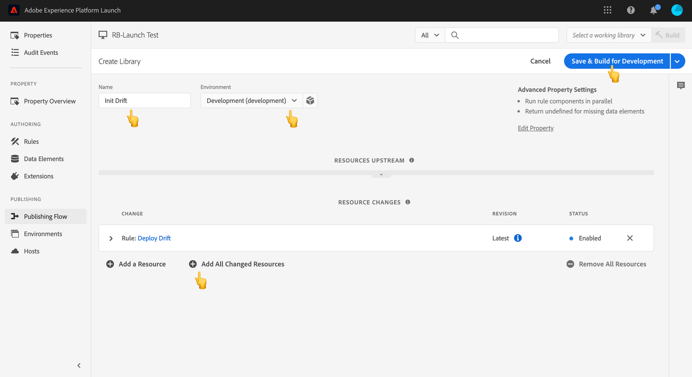Click Add a Resource
Viewport: 692px width, 377px height.
pos(136,264)
